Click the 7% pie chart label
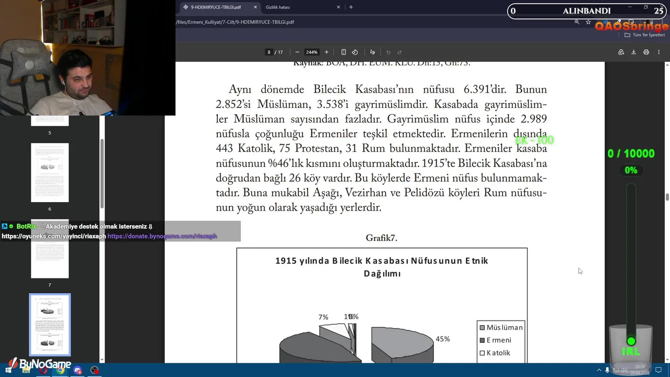670x377 pixels. pyautogui.click(x=323, y=317)
